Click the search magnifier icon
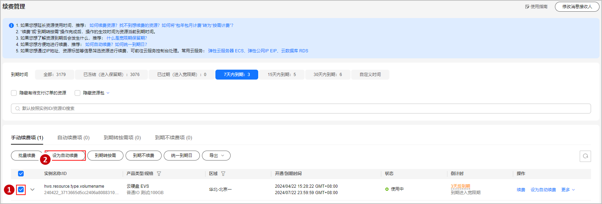This screenshot has height=204, width=602. click(x=17, y=109)
